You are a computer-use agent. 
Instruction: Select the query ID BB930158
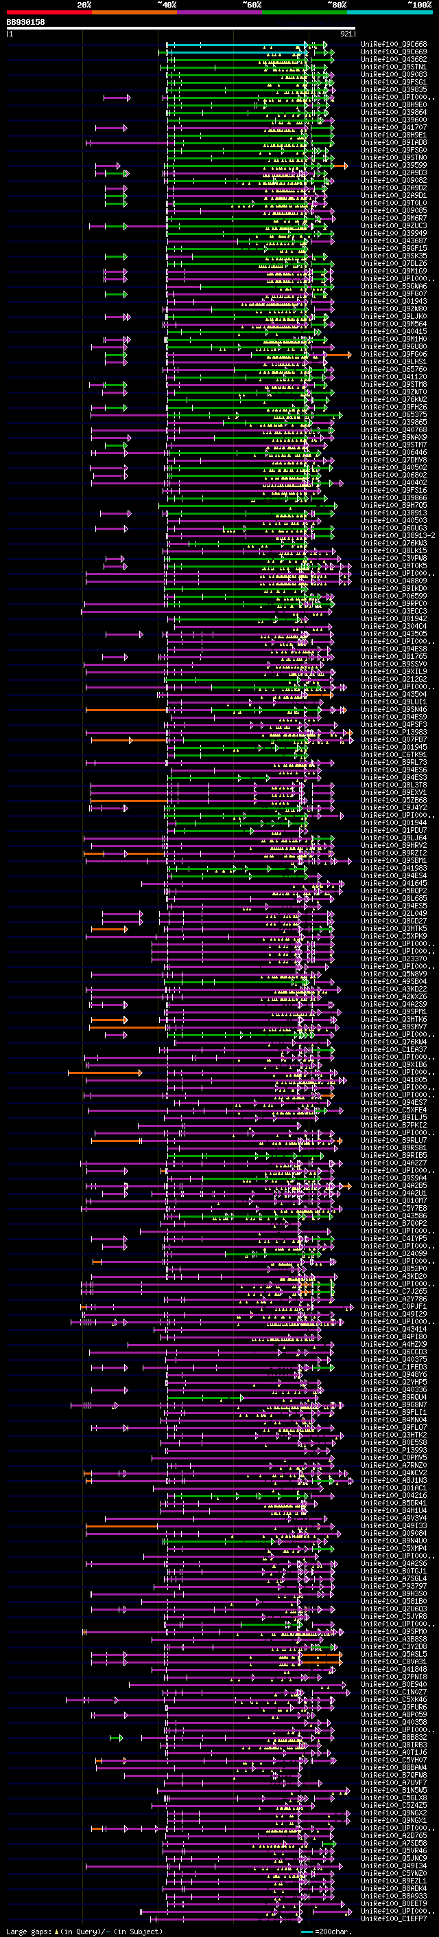(x=25, y=23)
